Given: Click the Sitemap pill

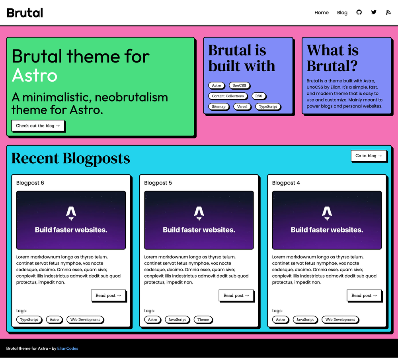Looking at the screenshot, I should point(219,107).
